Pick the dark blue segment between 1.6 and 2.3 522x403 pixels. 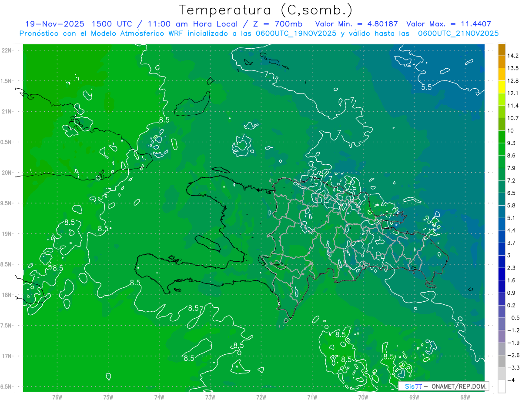[x=502, y=274]
